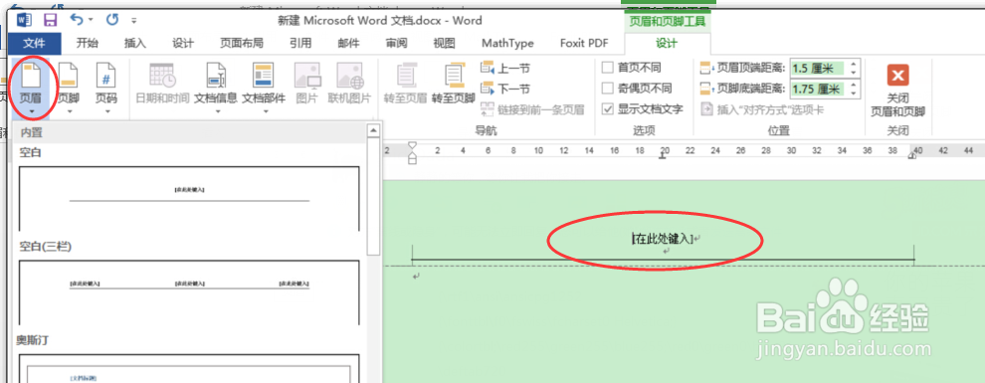Switch to the 开始 tab
Screen dimensions: 985x383
[x=88, y=43]
